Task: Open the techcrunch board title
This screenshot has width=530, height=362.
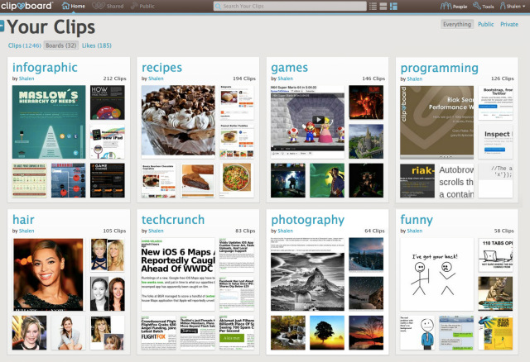Action: click(x=173, y=220)
